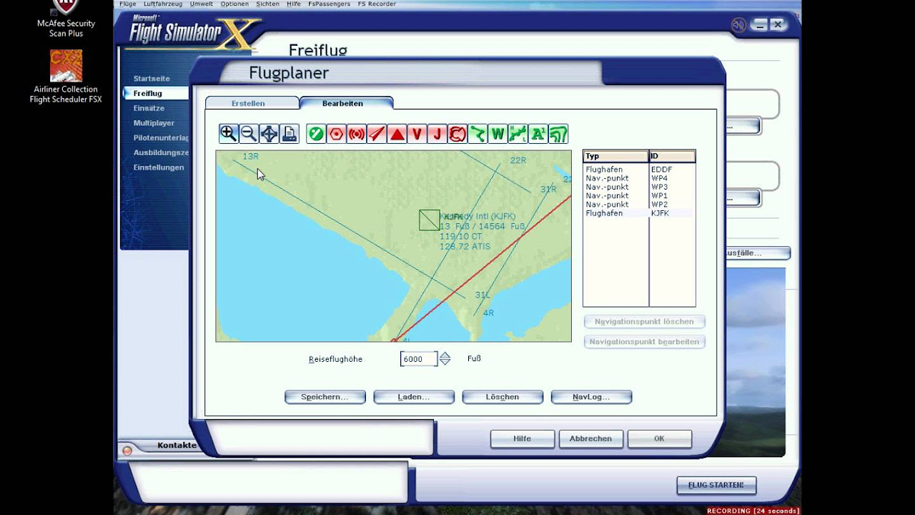Open the Flüge menu
915x515 pixels.
127,4
